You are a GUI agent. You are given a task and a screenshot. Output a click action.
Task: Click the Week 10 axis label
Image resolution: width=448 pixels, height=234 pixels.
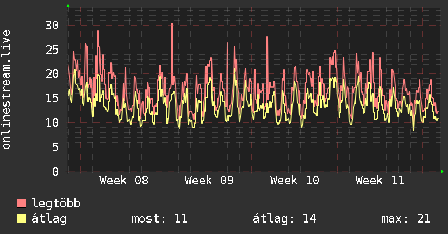point(294,181)
